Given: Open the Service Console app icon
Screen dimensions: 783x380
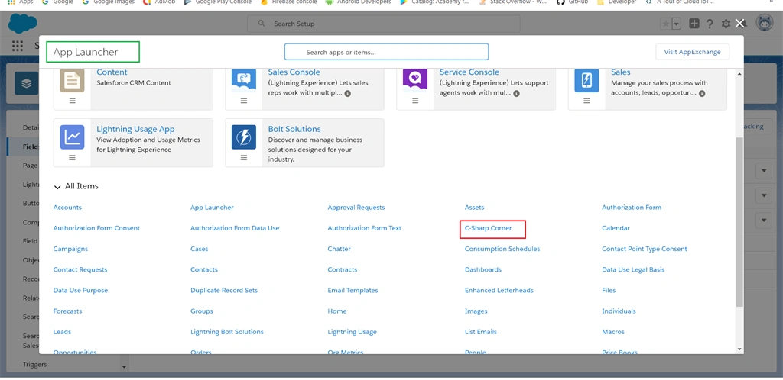Looking at the screenshot, I should coord(415,81).
